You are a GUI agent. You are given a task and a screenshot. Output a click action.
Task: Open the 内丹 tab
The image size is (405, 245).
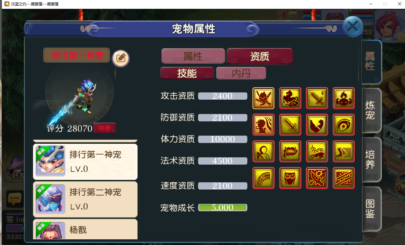(x=241, y=73)
